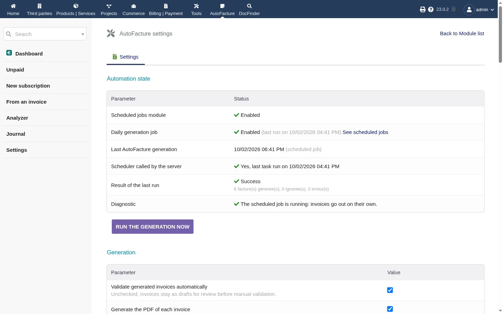Click Run the generation now button
The width and height of the screenshot is (503, 314).
click(x=153, y=227)
